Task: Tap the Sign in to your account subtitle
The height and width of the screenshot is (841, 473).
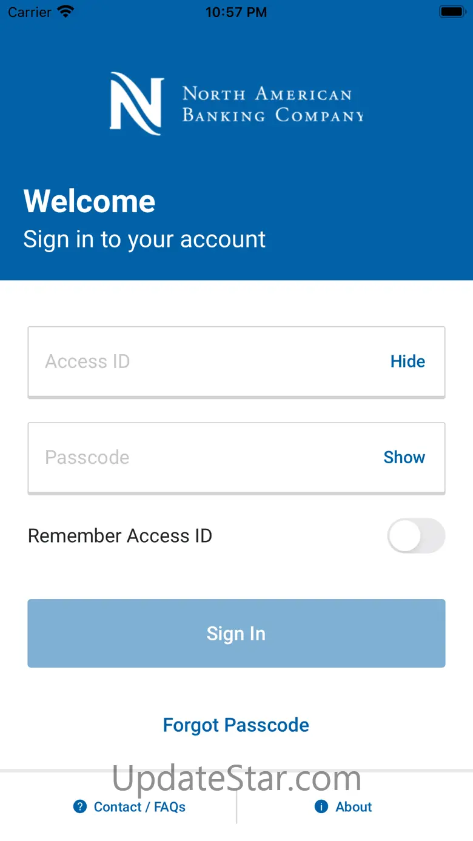Action: tap(144, 240)
